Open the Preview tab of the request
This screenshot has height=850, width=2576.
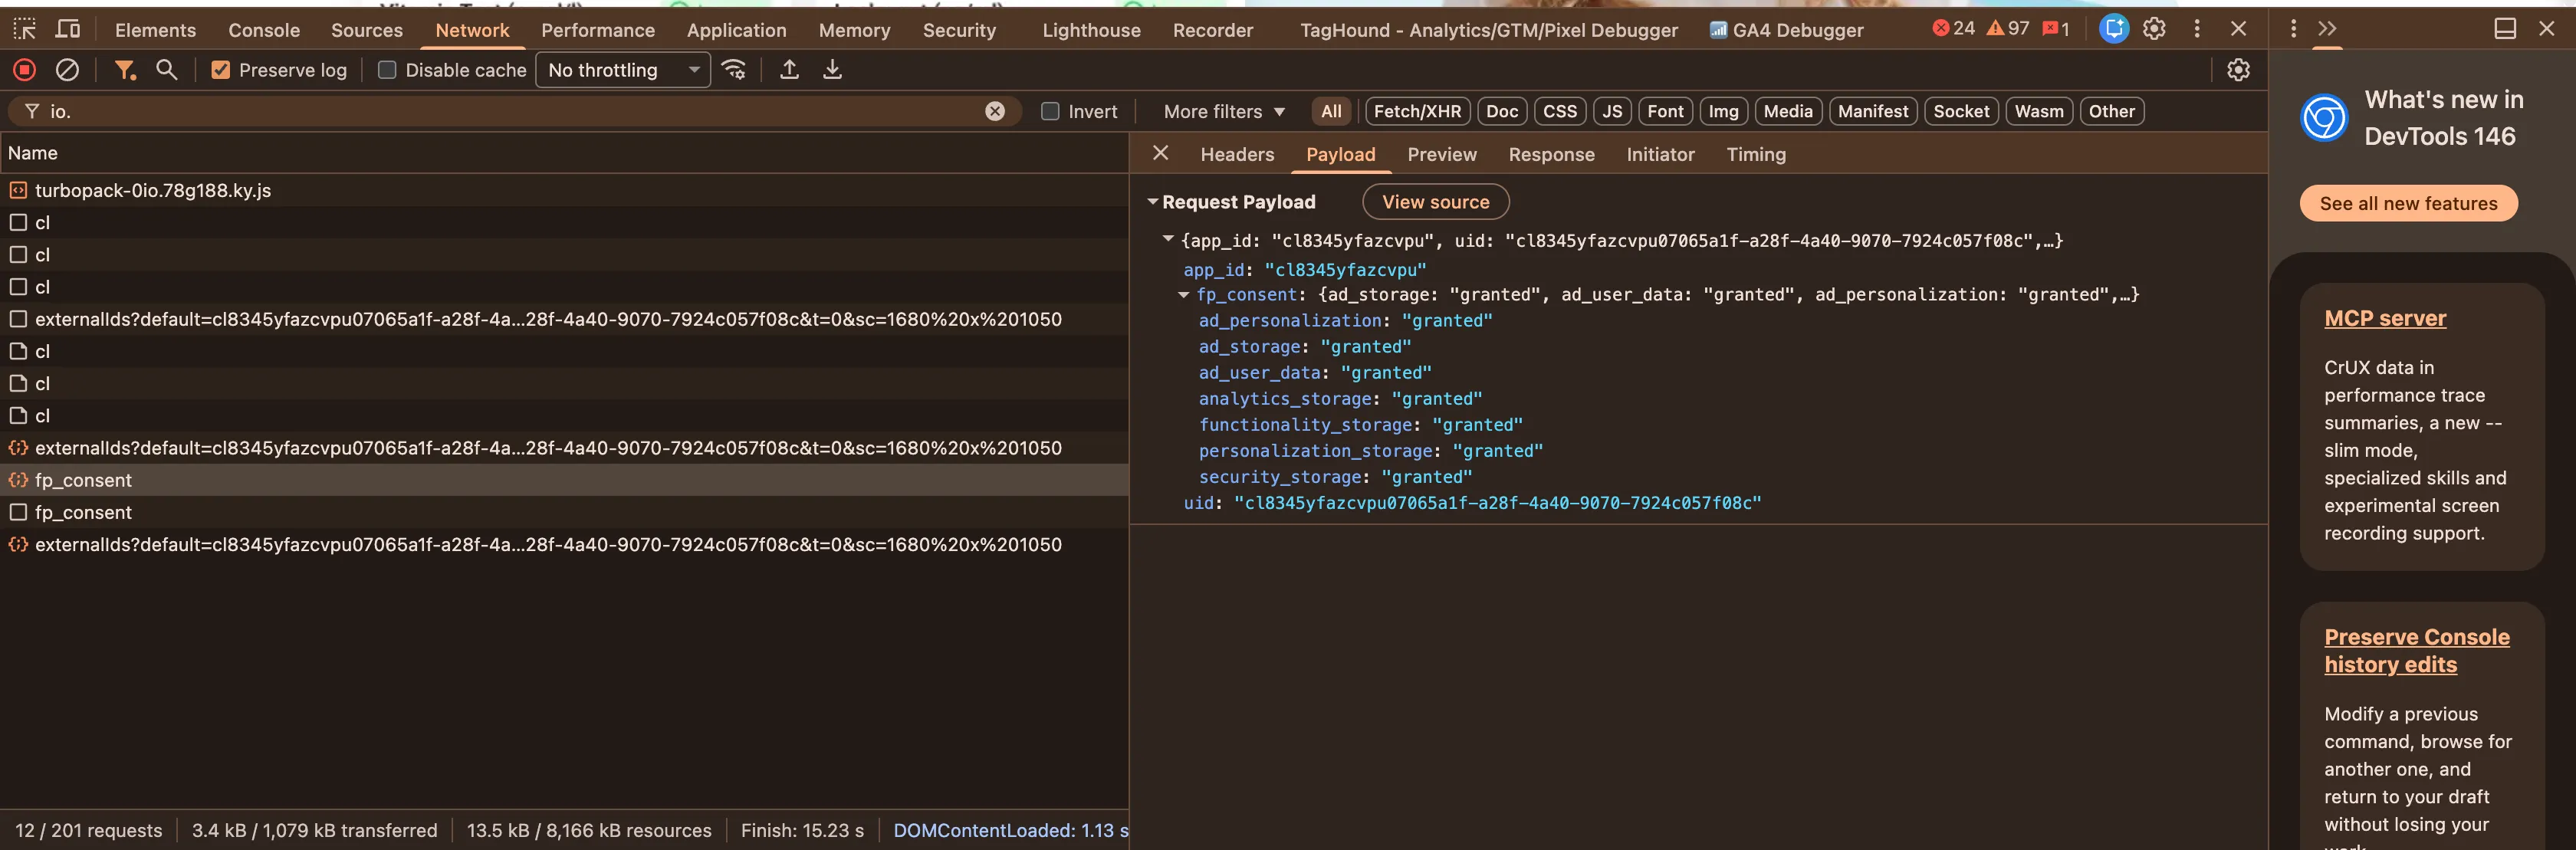1441,154
